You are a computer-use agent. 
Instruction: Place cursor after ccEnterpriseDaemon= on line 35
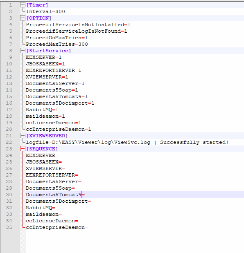tap(88, 227)
